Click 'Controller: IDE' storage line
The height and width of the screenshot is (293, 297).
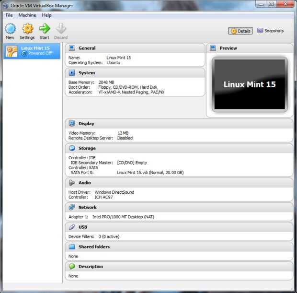click(82, 158)
